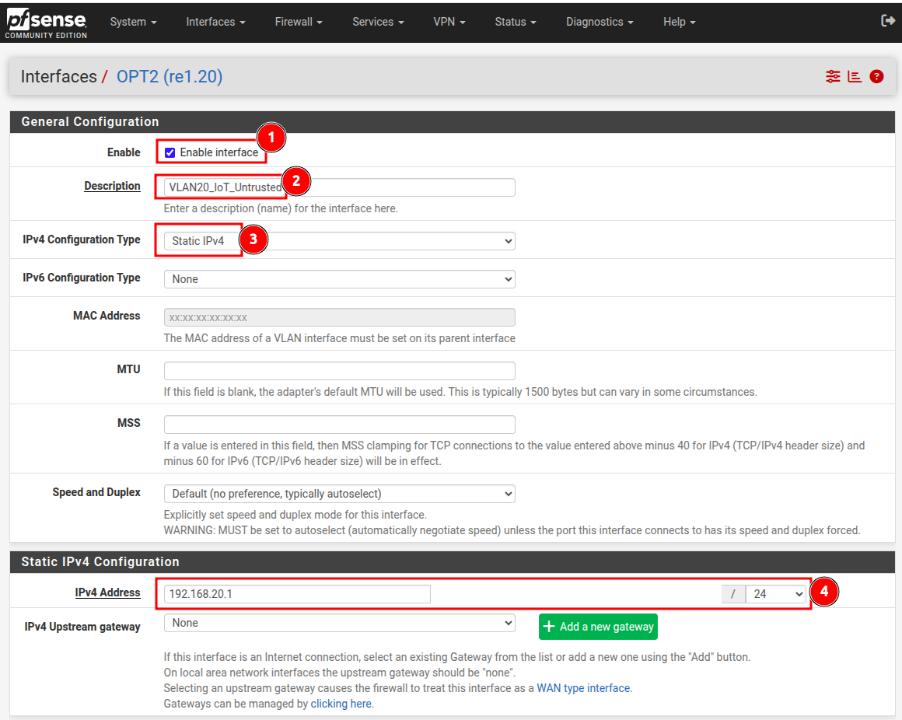
Task: Open the Services menu
Action: (378, 22)
